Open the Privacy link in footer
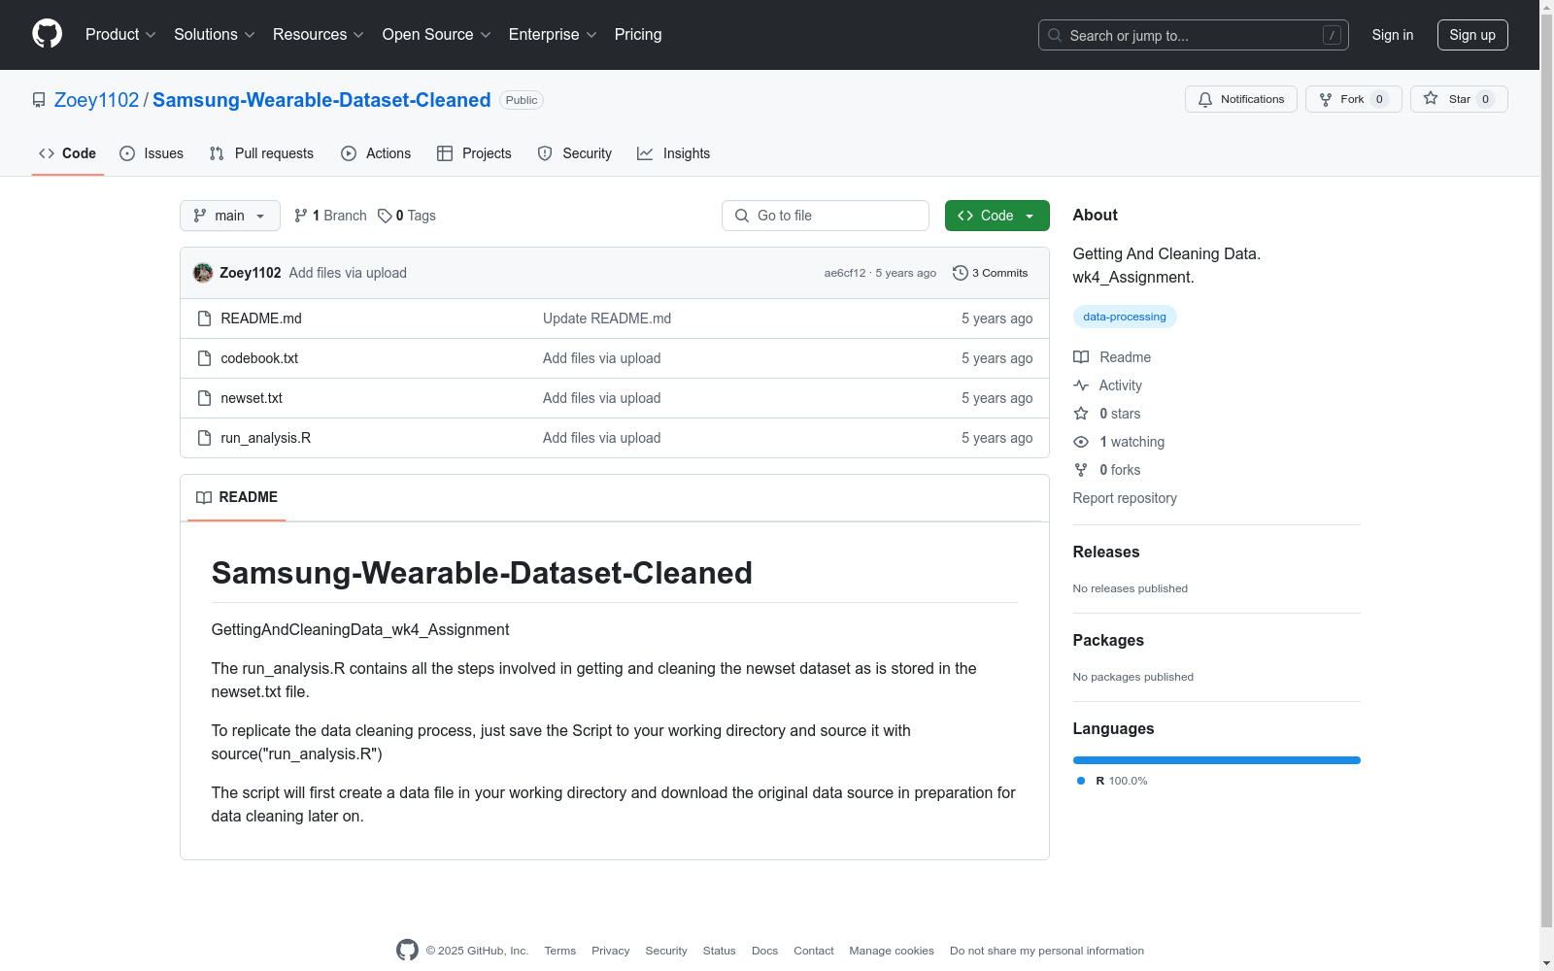This screenshot has height=971, width=1554. pos(611,951)
